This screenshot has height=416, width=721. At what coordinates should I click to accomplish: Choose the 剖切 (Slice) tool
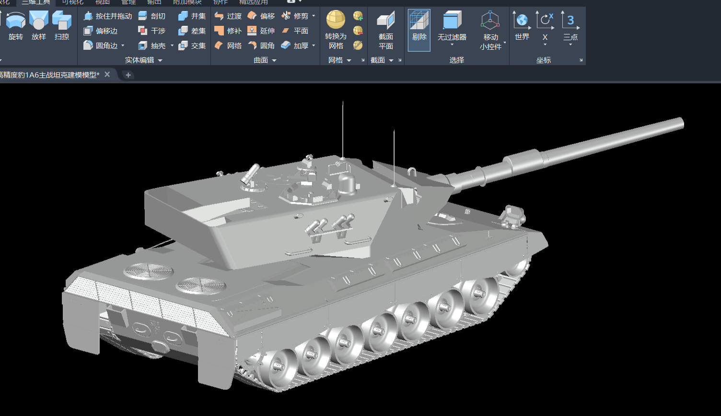pyautogui.click(x=151, y=16)
